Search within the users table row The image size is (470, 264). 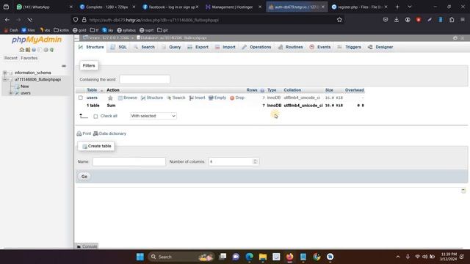(176, 98)
